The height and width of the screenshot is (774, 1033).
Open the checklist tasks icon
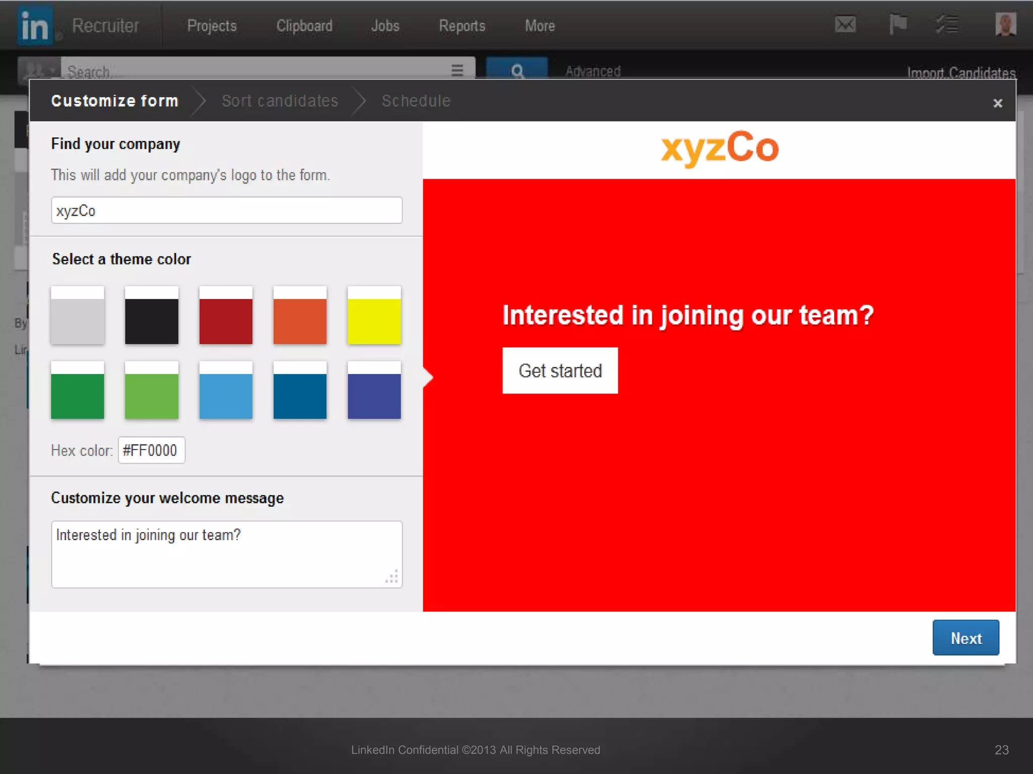point(947,24)
